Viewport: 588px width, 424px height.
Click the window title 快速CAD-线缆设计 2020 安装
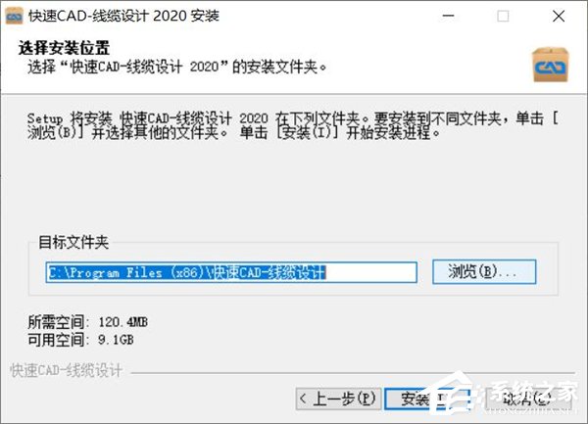click(123, 16)
